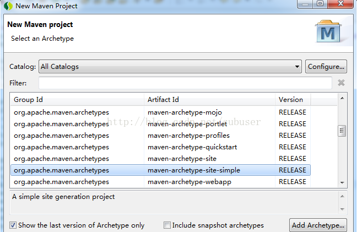Click the green app icon in title bar
The width and height of the screenshot is (357, 232).
click(8, 6)
